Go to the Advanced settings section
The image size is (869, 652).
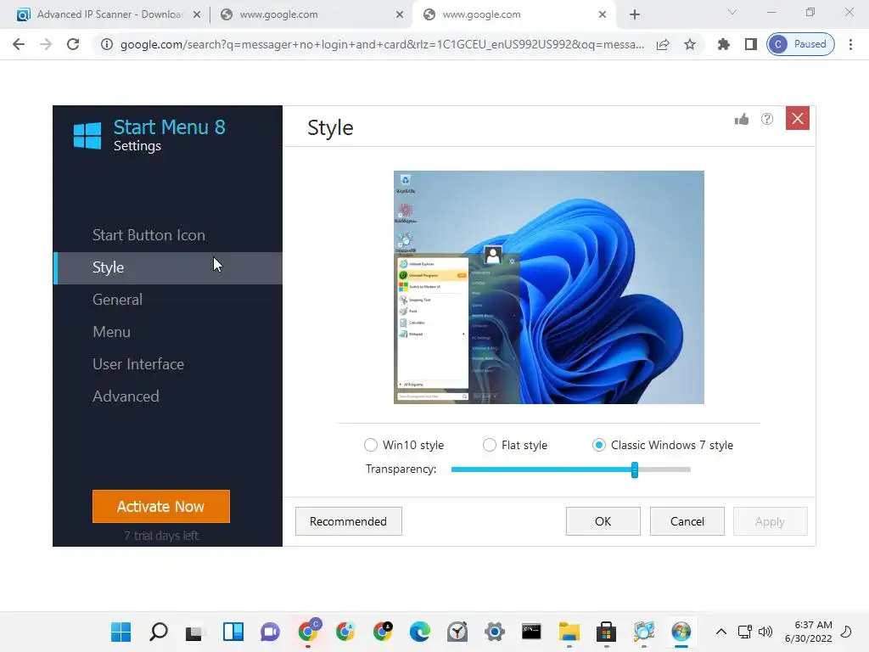126,396
